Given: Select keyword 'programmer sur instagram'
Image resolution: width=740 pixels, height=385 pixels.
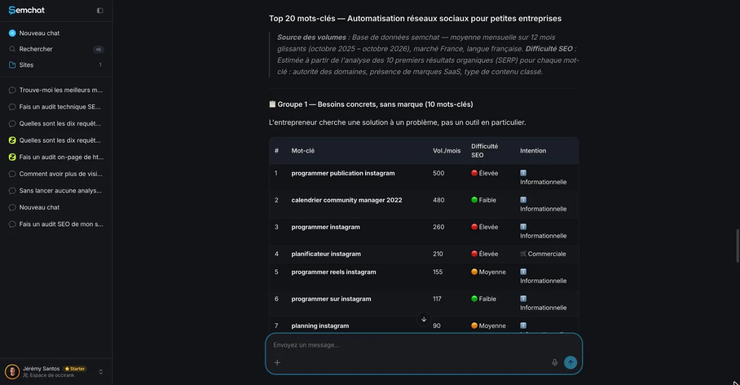Looking at the screenshot, I should (x=331, y=299).
